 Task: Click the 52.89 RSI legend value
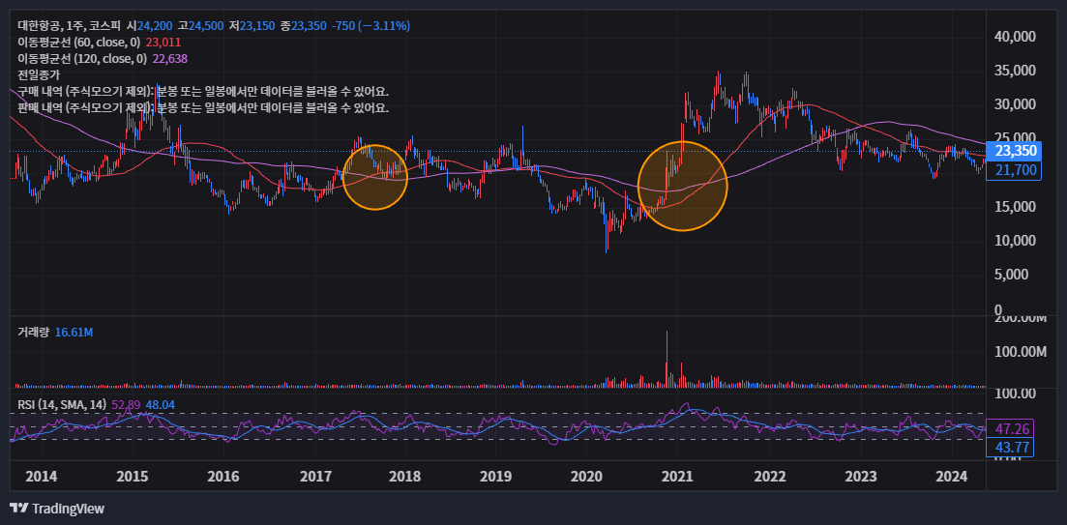[126, 405]
